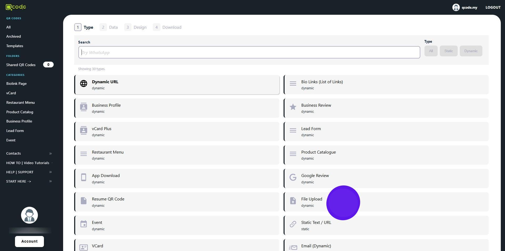The height and width of the screenshot is (251, 505).
Task: Open Templates in the sidebar
Action: pyautogui.click(x=15, y=46)
